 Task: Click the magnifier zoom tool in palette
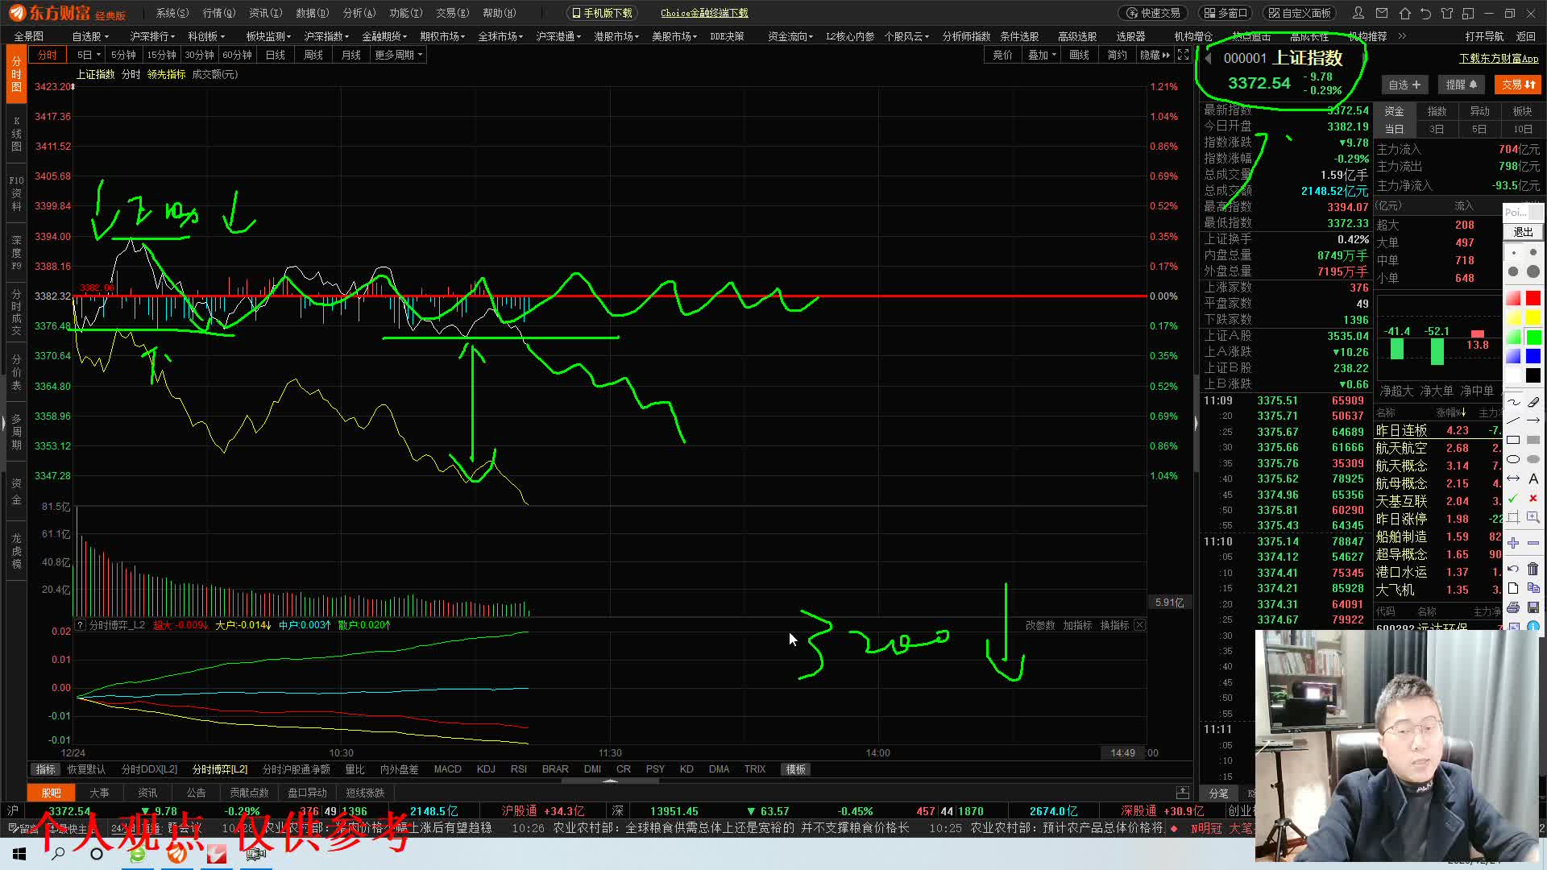coord(1533,517)
